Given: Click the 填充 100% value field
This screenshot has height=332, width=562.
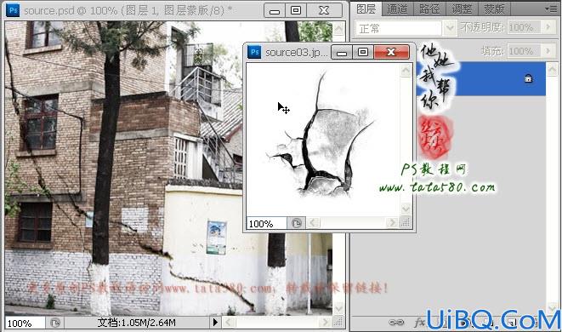Looking at the screenshot, I should (x=524, y=51).
